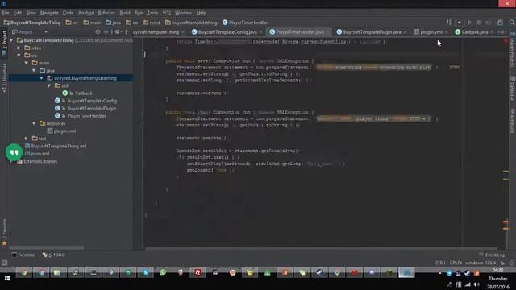Viewport: 516px width, 290px height.
Task: Click the lock icon in status bar
Action: [x=503, y=263]
